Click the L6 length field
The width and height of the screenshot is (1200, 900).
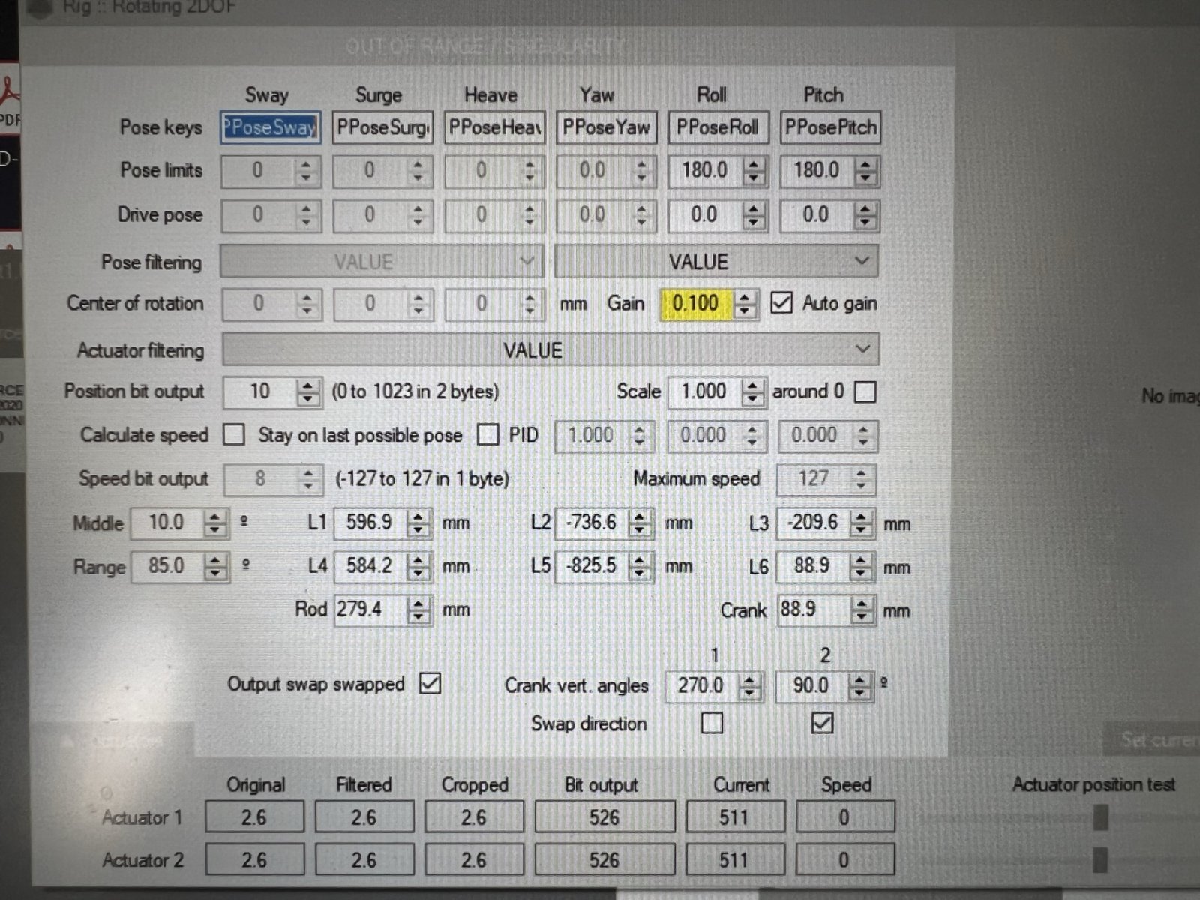[x=813, y=566]
